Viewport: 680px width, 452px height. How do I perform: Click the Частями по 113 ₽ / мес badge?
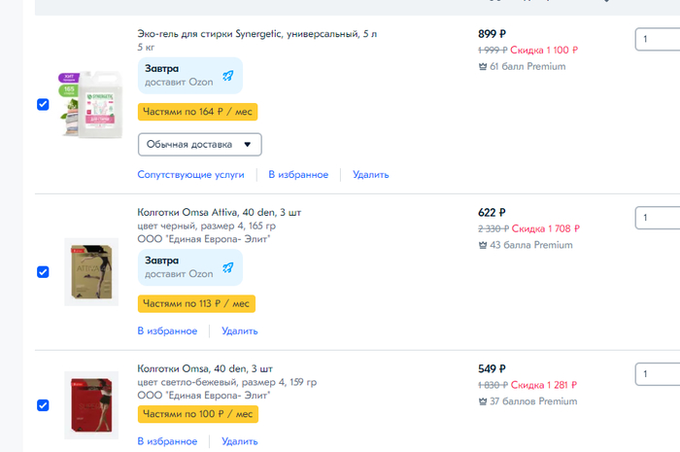coord(196,303)
